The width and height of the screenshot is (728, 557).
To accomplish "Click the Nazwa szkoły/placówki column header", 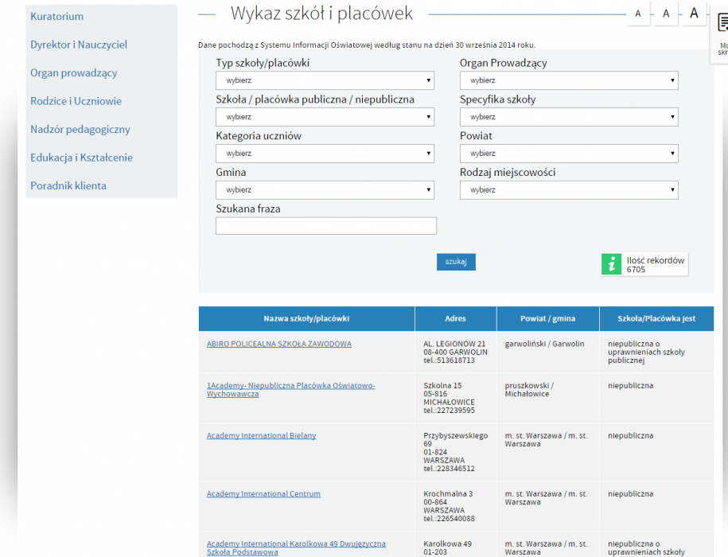I will (306, 319).
